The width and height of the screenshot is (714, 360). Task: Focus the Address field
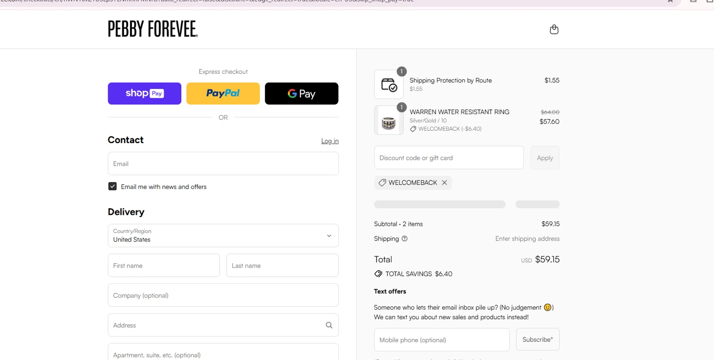pyautogui.click(x=223, y=325)
